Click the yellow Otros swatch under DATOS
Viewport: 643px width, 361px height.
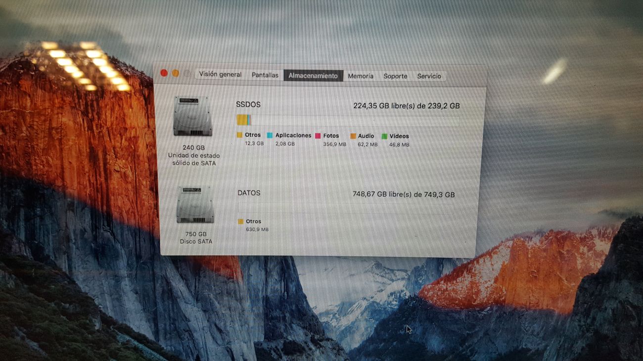241,221
